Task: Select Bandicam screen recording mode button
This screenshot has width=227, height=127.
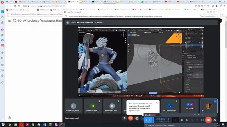Action: tap(148, 120)
